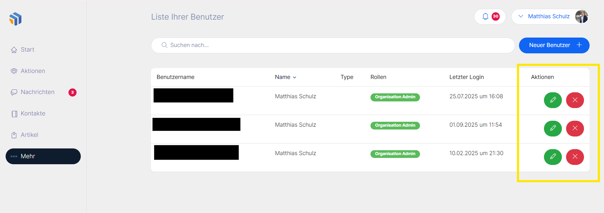The height and width of the screenshot is (213, 604).
Task: Open Nachrichten in the sidebar
Action: coord(38,92)
